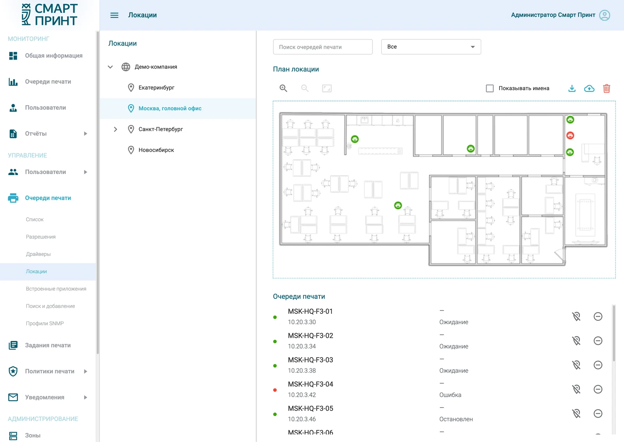Toggle the Показывать имена checkbox
Viewport: 624px width, 442px height.
490,88
